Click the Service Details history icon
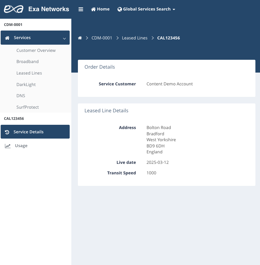The image size is (260, 265). (7, 132)
